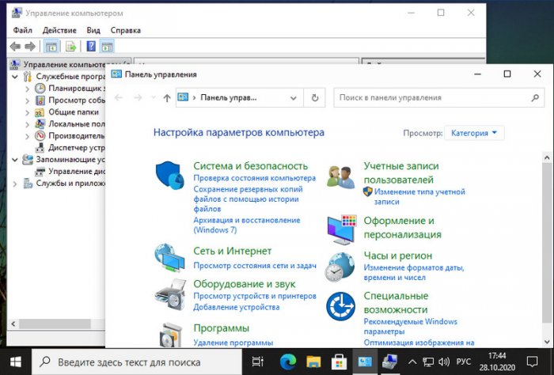Screen dimensions: 554x375
Task: Expand Службы и приложения tree node
Action: (x=15, y=184)
